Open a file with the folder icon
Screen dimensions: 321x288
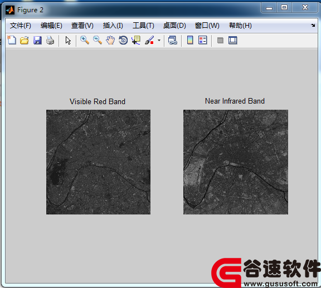(25, 40)
